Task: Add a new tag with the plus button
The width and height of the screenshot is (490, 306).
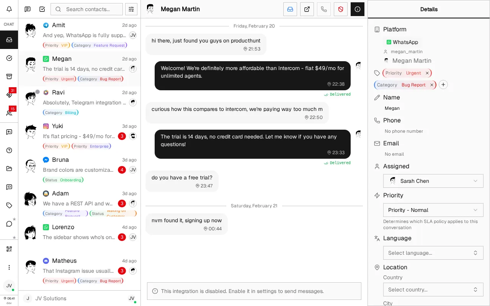Action: click(x=443, y=85)
